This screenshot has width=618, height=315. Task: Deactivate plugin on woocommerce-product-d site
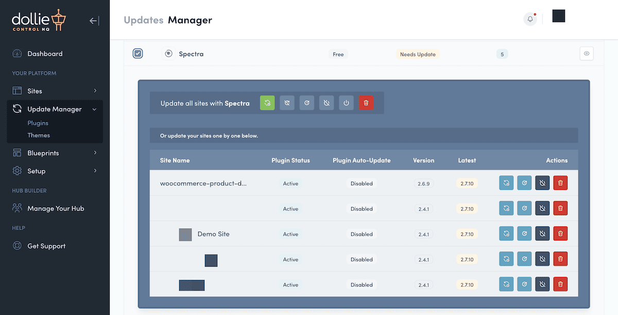pyautogui.click(x=542, y=183)
